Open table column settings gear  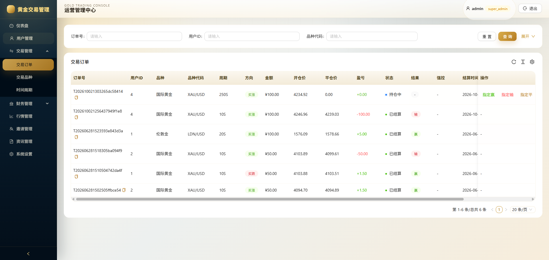[x=532, y=62]
